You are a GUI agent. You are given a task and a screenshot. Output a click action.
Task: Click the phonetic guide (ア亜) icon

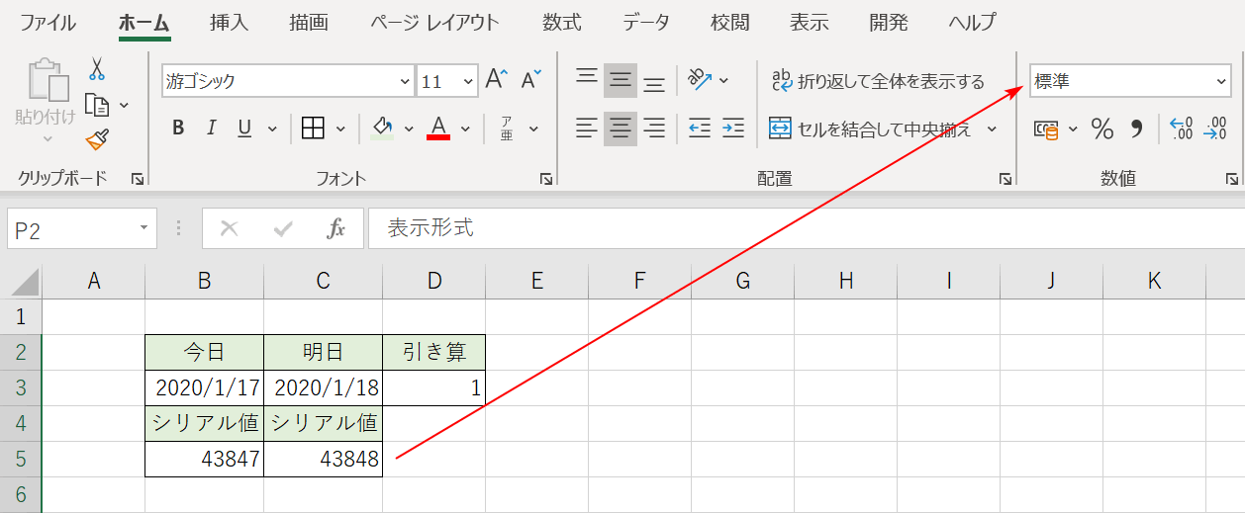tap(507, 128)
